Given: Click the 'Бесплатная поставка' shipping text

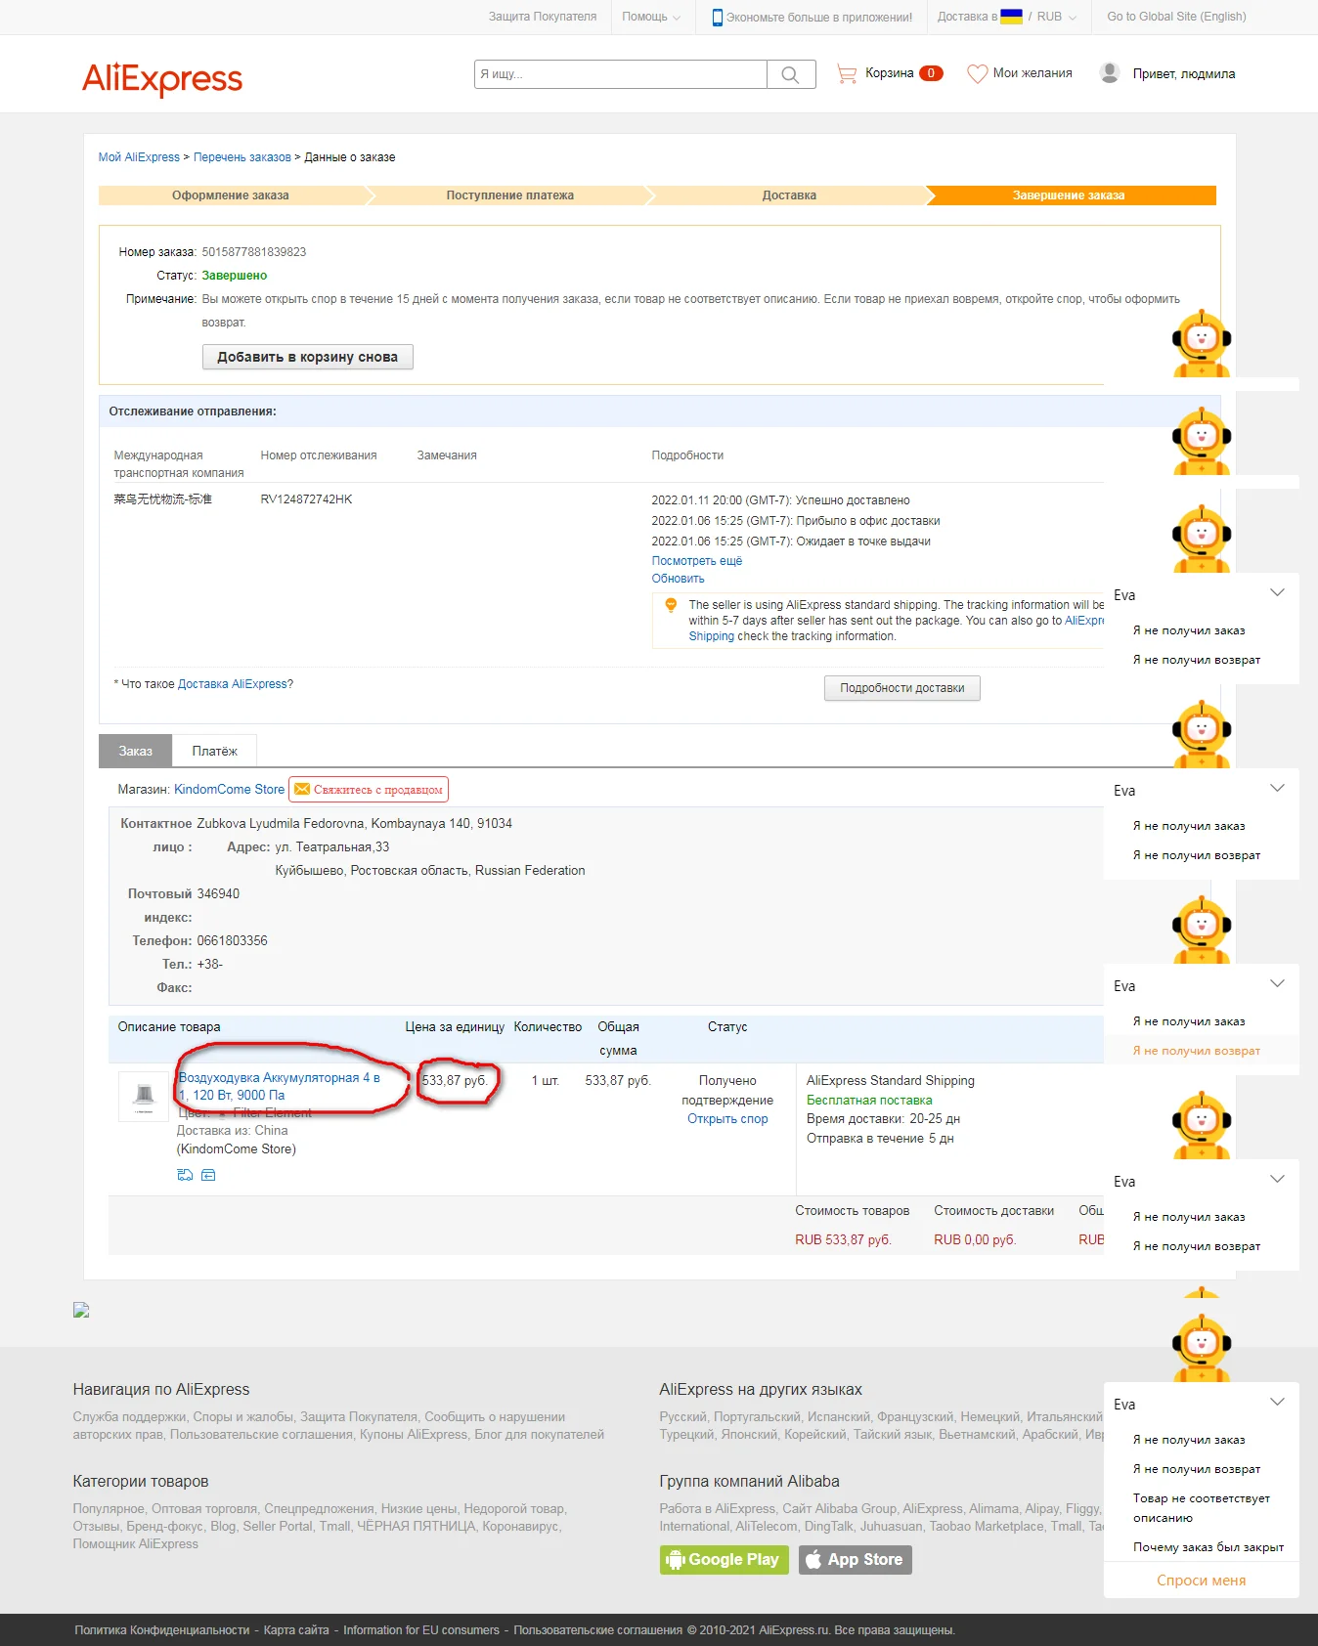Looking at the screenshot, I should 869,1101.
